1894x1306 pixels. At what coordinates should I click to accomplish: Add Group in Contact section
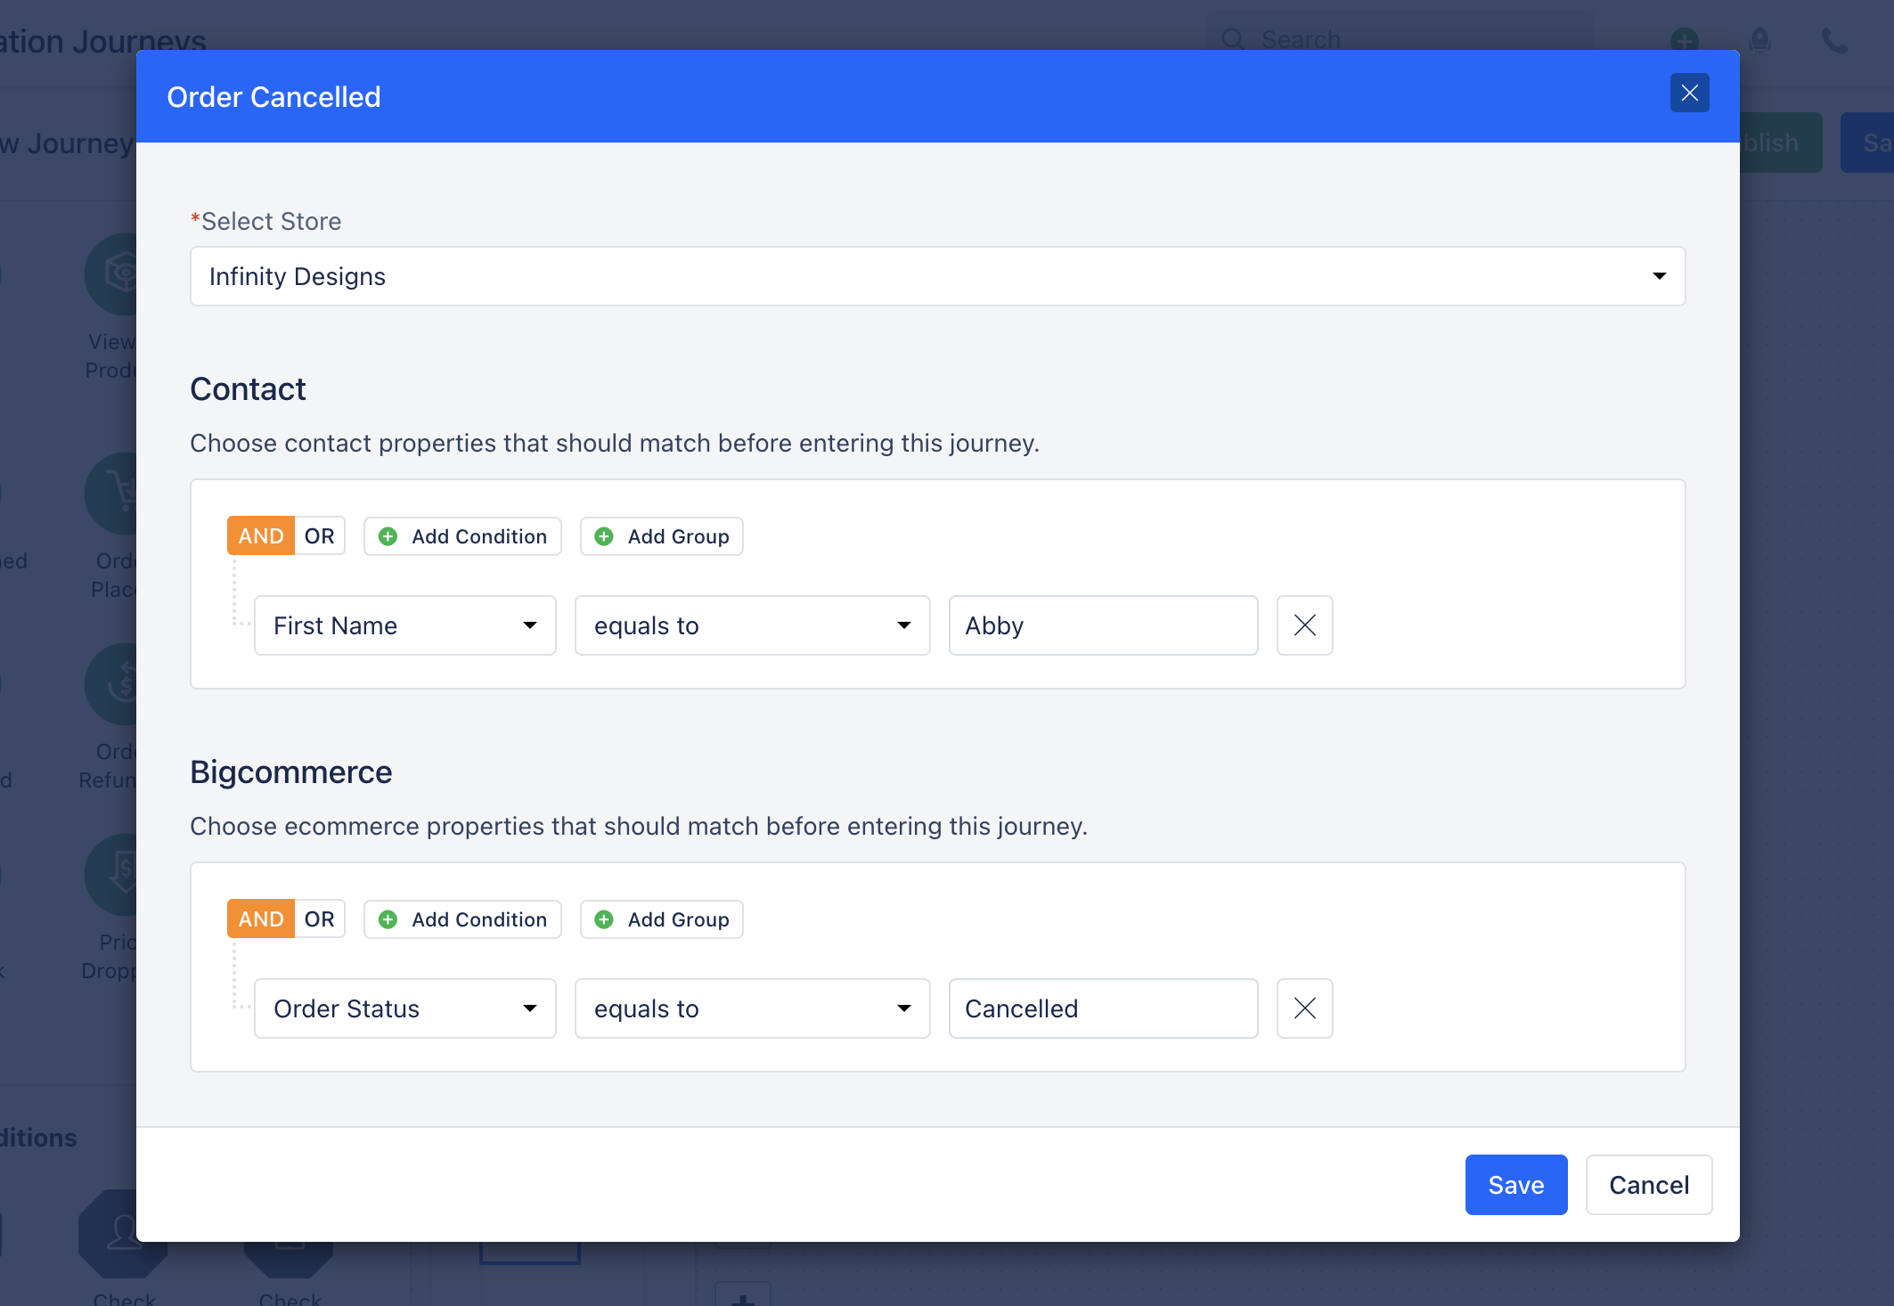pos(661,536)
